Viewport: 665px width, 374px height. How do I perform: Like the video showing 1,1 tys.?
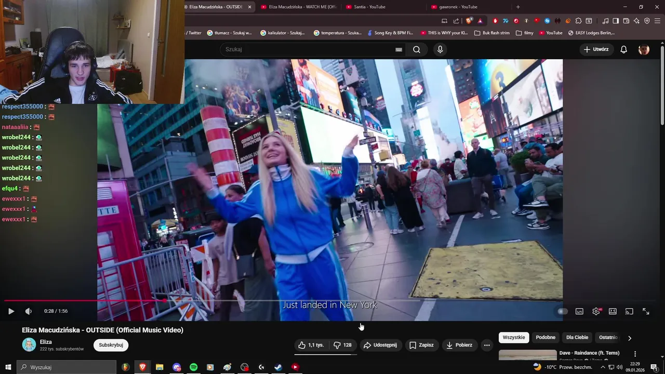(x=311, y=345)
